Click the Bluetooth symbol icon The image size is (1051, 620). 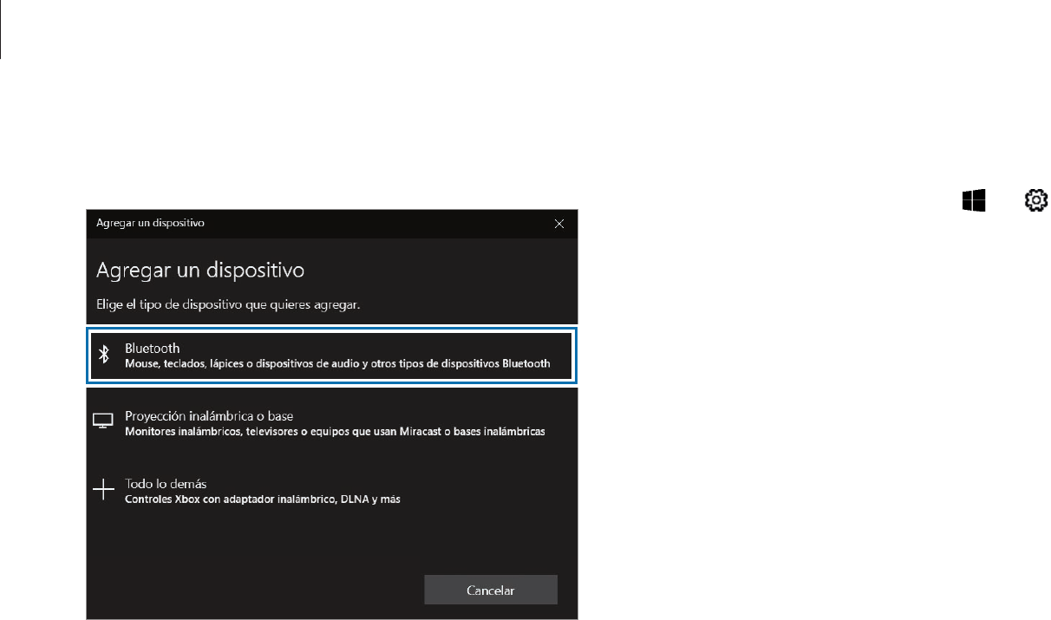coord(104,355)
